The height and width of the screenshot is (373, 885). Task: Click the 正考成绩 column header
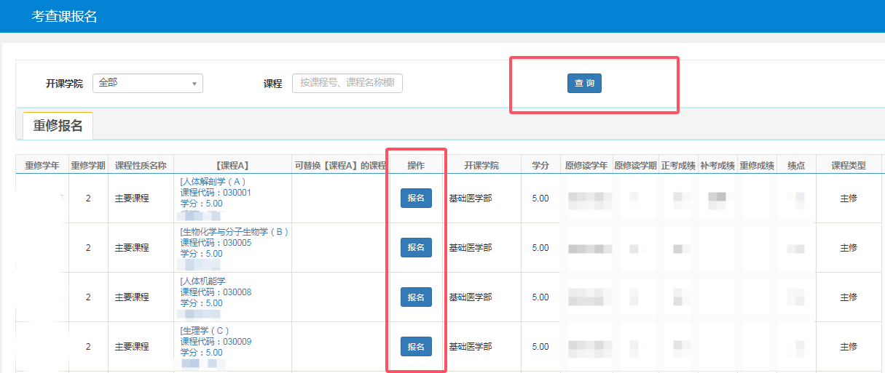pyautogui.click(x=678, y=165)
